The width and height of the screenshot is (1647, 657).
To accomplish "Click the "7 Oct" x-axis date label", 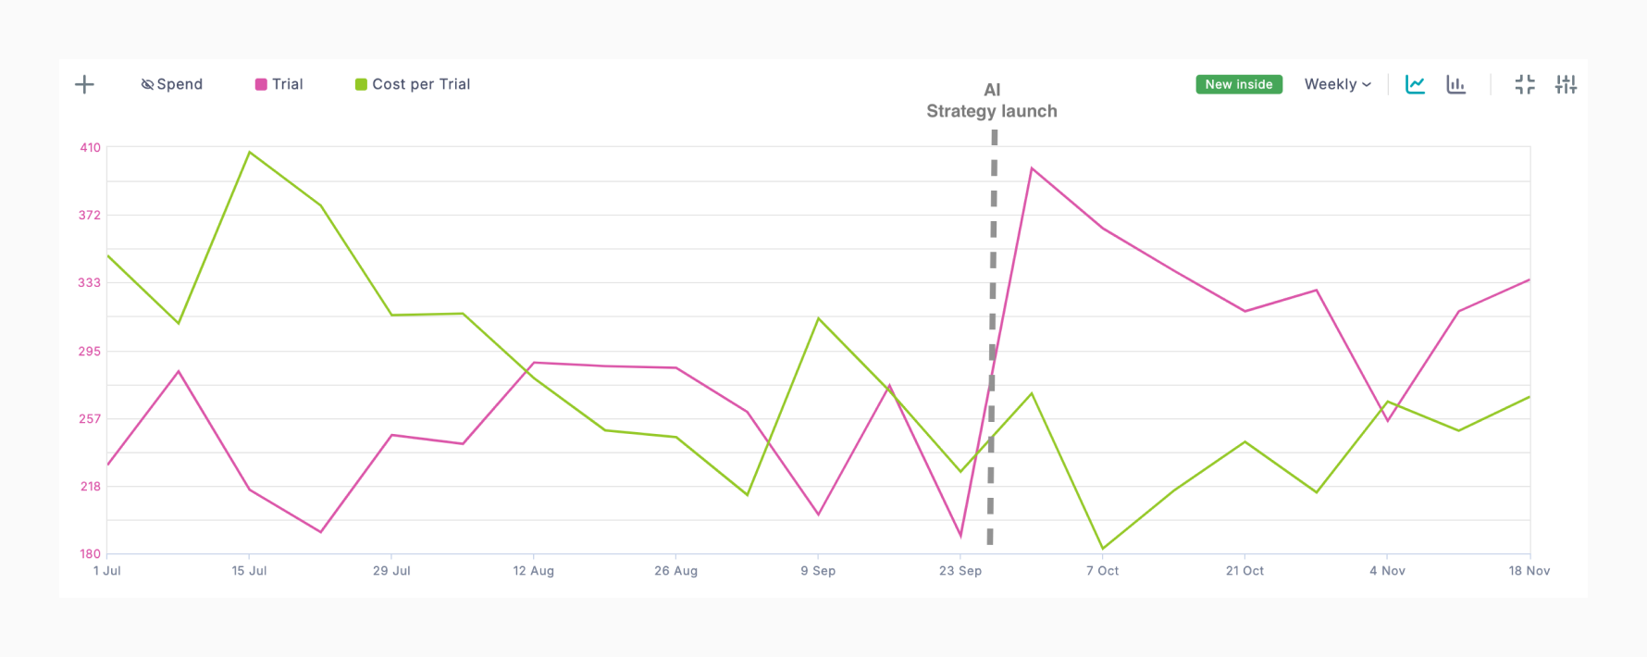I will [x=1102, y=571].
